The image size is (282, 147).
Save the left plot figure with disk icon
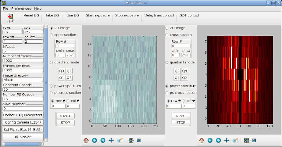click(139, 140)
